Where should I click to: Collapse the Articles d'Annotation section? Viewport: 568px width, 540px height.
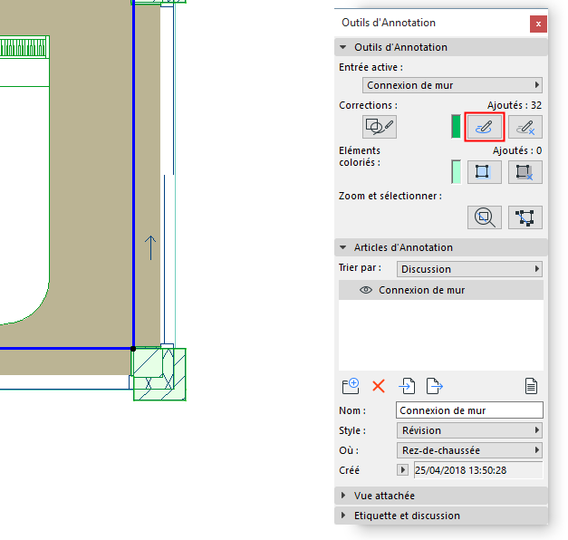343,247
